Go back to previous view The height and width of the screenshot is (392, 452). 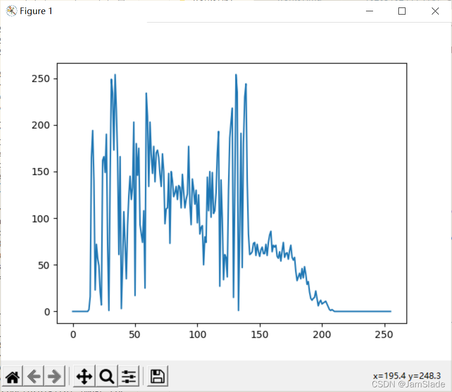tap(33, 376)
